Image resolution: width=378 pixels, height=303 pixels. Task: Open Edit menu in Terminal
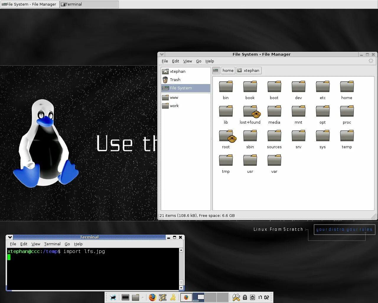(x=24, y=244)
